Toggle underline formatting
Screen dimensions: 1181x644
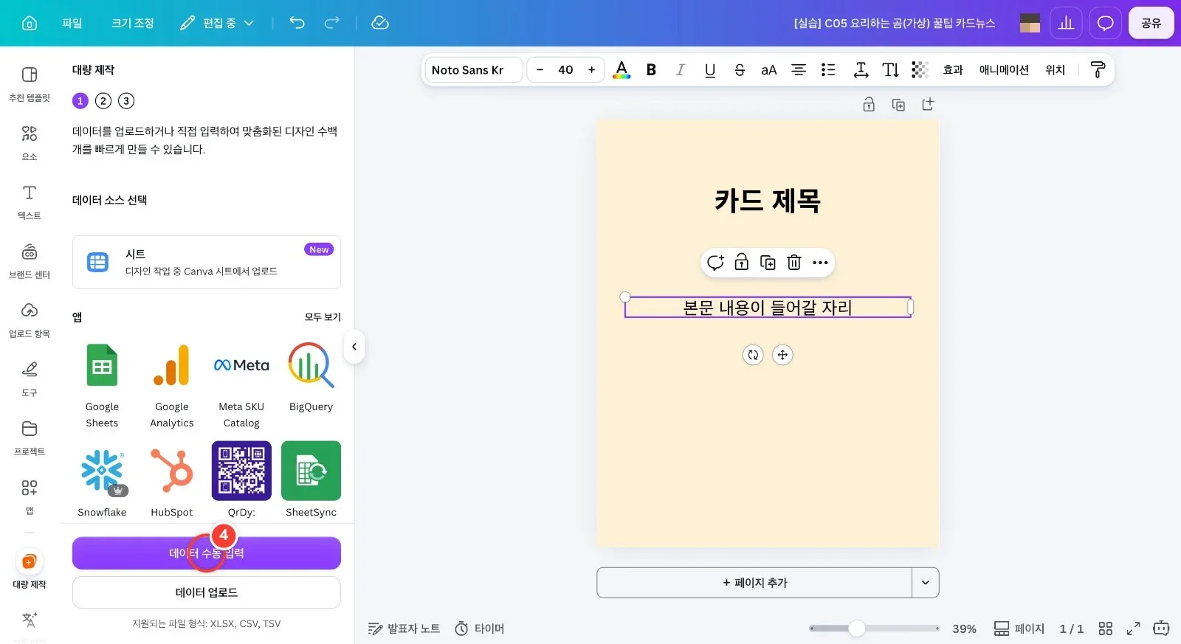[710, 70]
